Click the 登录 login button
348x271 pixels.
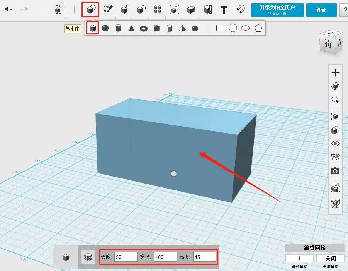pyautogui.click(x=321, y=10)
